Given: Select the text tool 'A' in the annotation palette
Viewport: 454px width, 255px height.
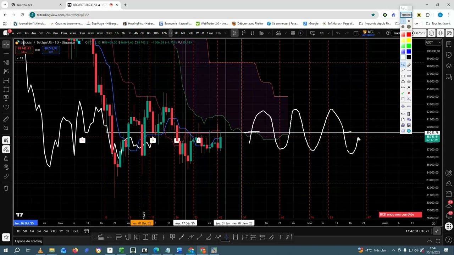Looking at the screenshot, I should (409, 87).
